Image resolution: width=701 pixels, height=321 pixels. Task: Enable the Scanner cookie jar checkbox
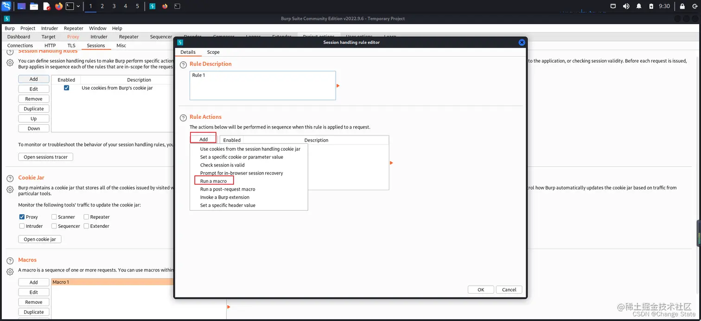[x=54, y=217]
